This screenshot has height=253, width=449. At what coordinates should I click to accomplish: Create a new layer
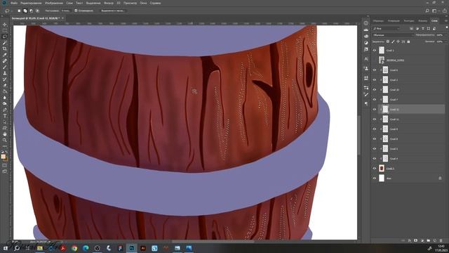coord(435,240)
